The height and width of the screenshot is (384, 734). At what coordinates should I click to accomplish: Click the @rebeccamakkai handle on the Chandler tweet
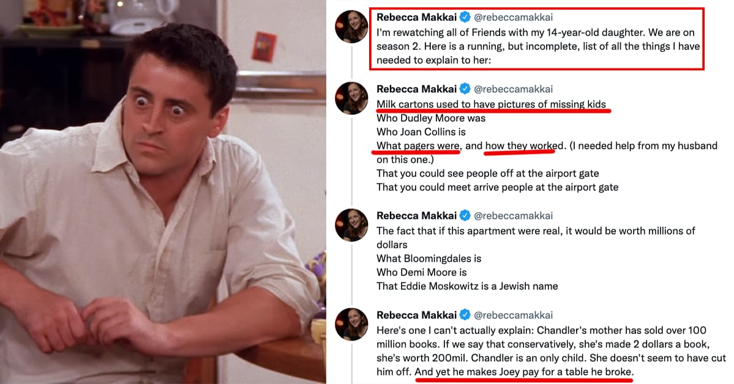point(514,315)
